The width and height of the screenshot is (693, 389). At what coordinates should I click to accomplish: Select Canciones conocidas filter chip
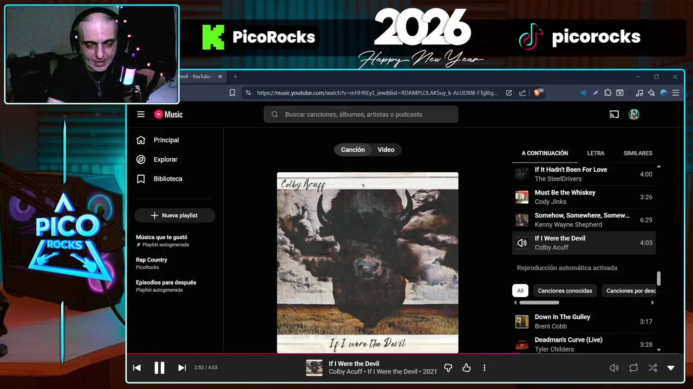tap(565, 291)
